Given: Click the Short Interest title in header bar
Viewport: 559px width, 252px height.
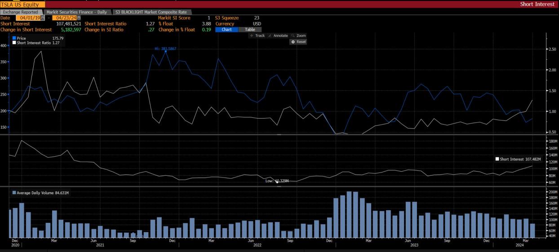Looking at the screenshot, I should [537, 4].
